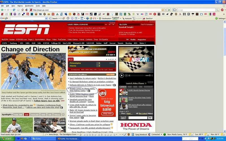Open the address bar URL dropdown

[x=166, y=10]
